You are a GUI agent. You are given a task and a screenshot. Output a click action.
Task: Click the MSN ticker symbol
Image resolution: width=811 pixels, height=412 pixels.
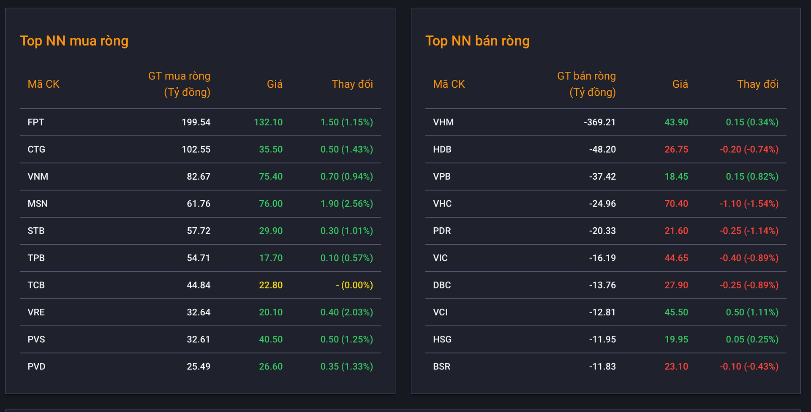[38, 204]
